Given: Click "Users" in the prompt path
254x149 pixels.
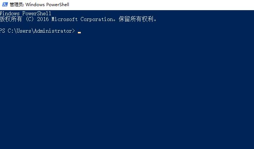Looking at the screenshot, I should tap(24, 31).
